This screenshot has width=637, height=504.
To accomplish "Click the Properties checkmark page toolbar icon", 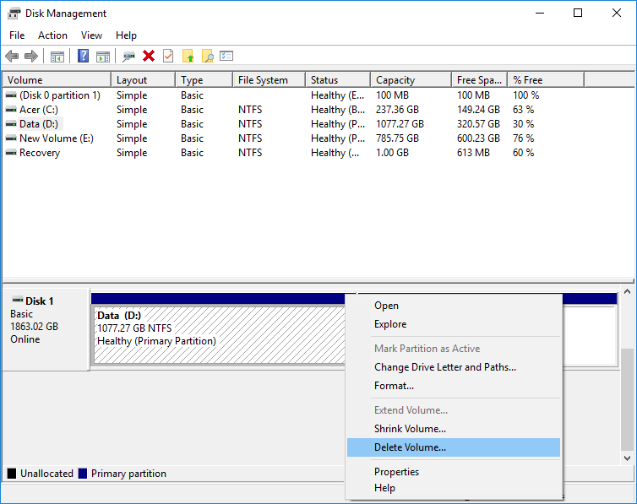I will coord(168,56).
